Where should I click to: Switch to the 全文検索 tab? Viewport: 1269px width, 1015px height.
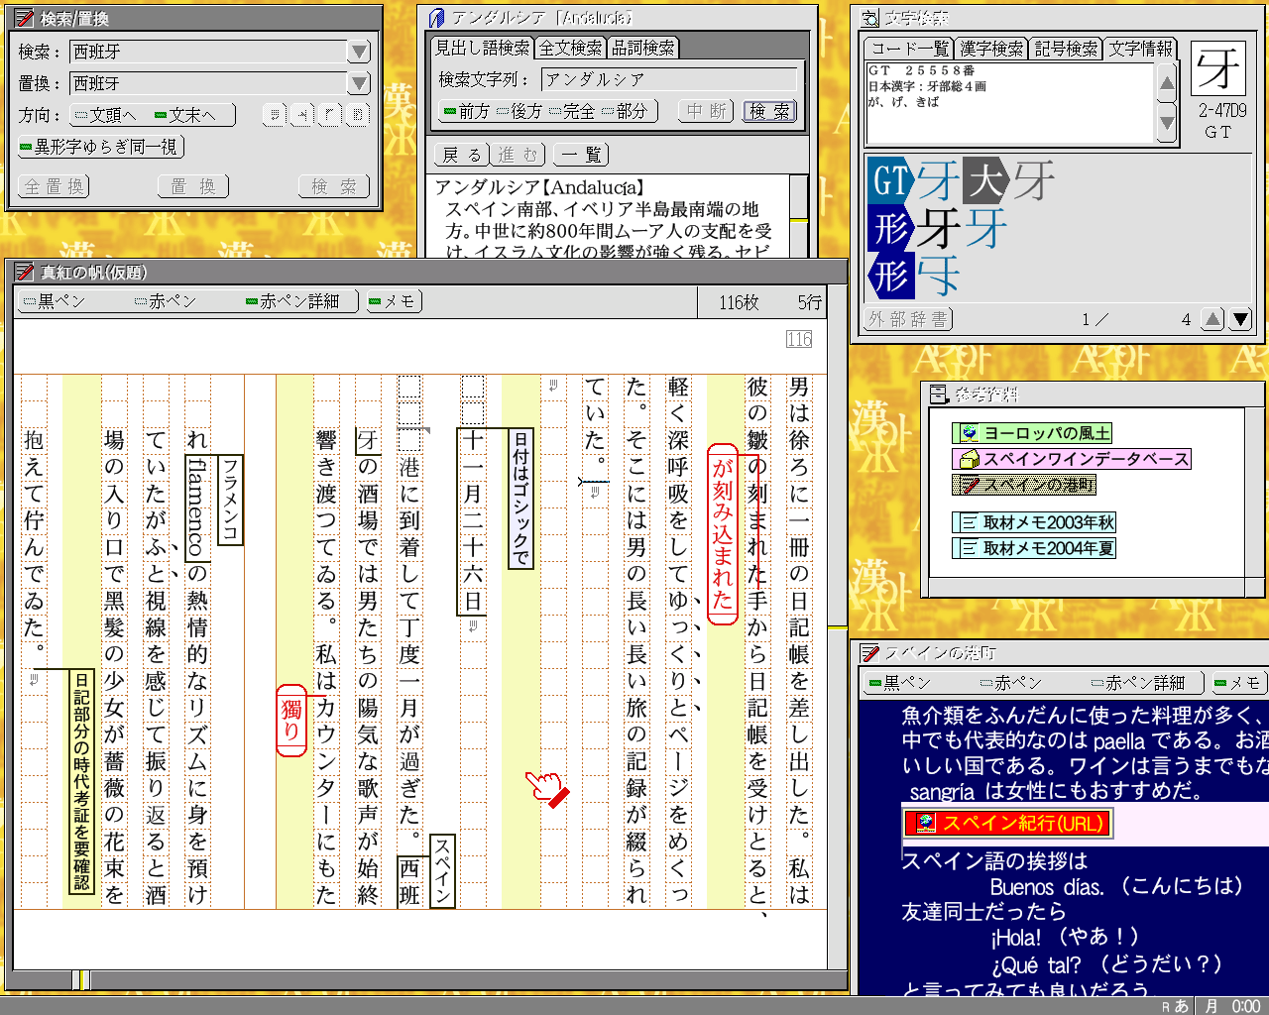(570, 48)
